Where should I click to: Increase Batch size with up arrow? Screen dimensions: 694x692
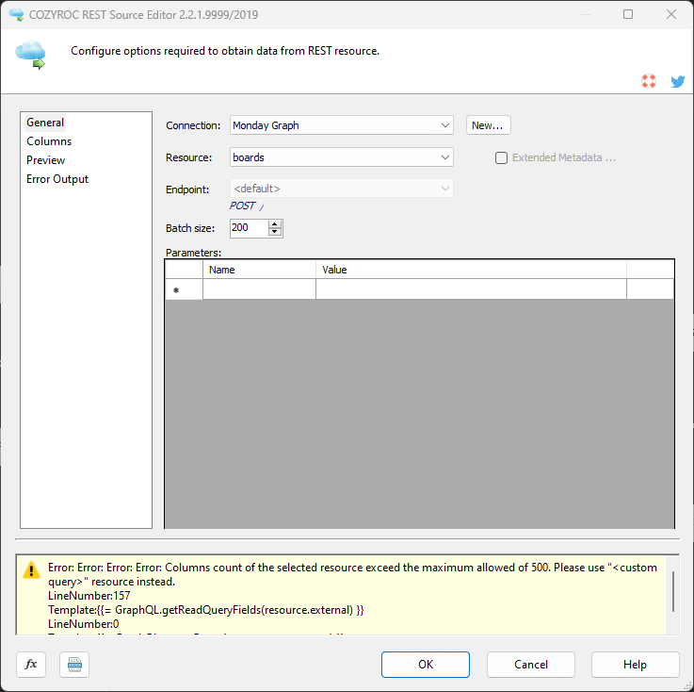pos(275,223)
